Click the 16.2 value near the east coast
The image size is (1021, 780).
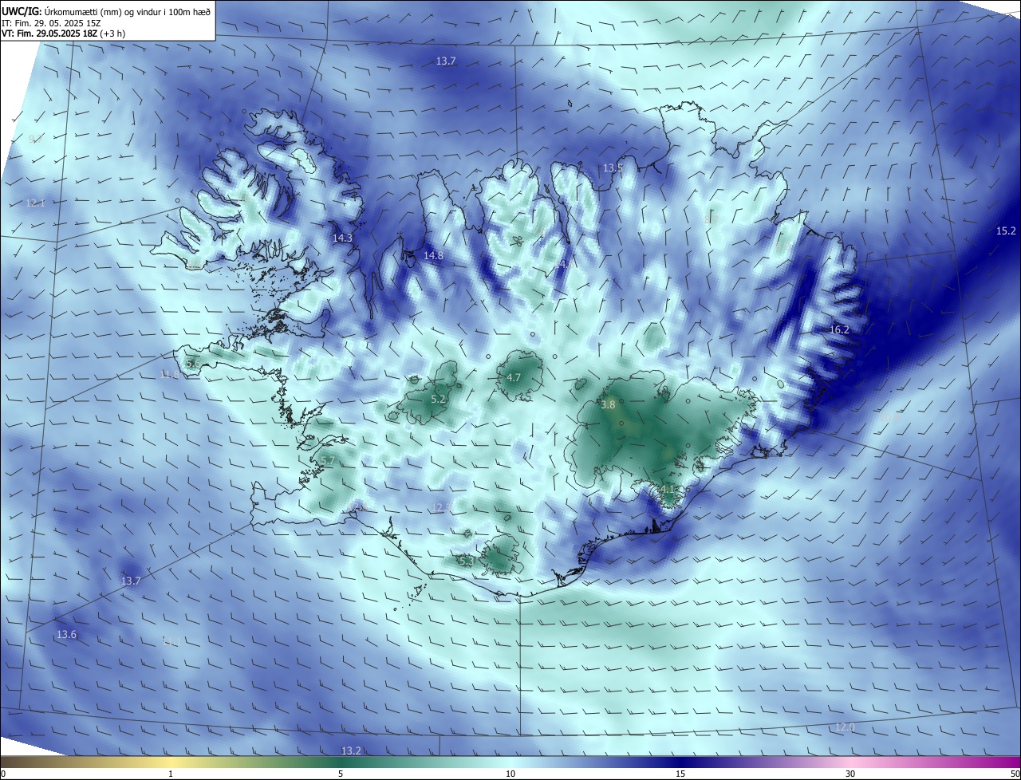[x=839, y=329]
